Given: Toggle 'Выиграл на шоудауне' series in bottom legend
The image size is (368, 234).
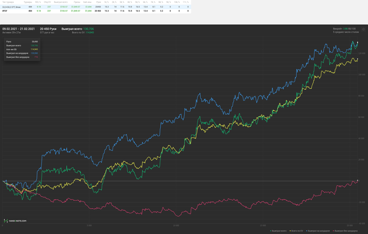Looking at the screenshot, I should [318, 231].
